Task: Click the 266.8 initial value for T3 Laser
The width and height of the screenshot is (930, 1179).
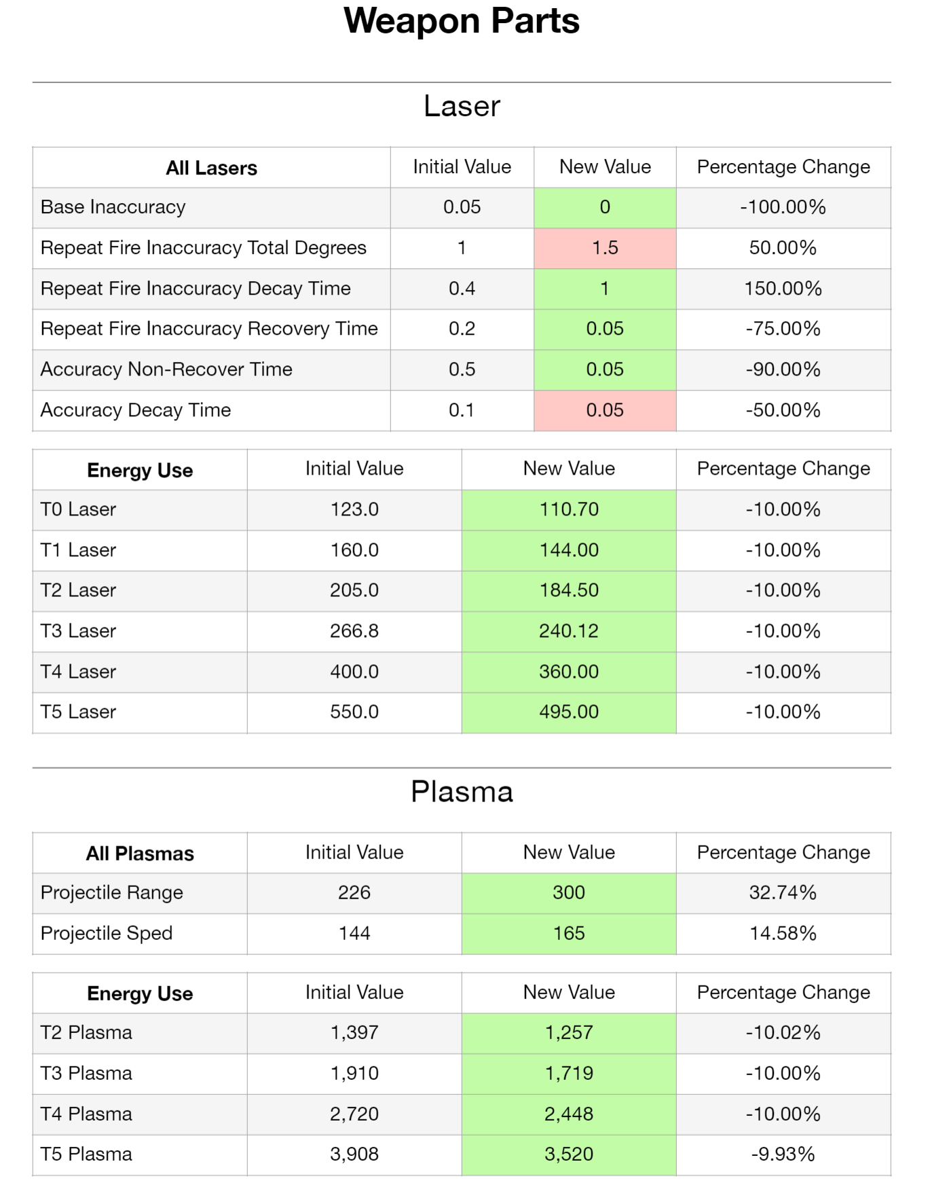Action: 354,631
